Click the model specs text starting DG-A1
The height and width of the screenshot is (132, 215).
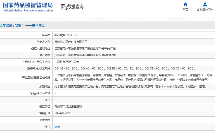(x=125, y=68)
